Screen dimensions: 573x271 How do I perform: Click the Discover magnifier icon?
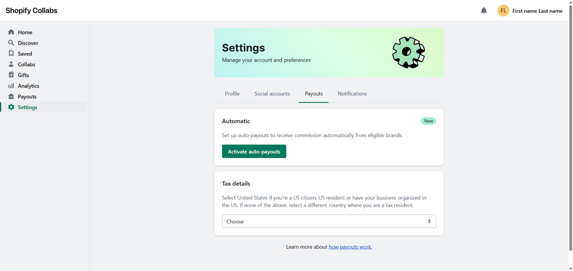11,42
